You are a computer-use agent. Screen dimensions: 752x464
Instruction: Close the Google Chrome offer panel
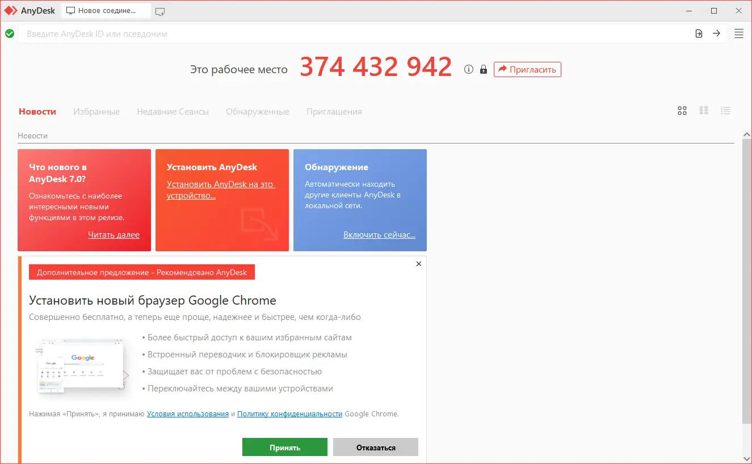coord(419,264)
